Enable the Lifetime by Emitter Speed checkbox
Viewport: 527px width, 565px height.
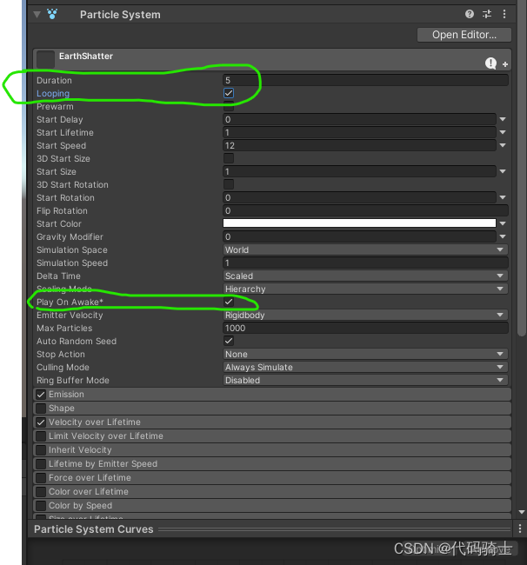[41, 464]
